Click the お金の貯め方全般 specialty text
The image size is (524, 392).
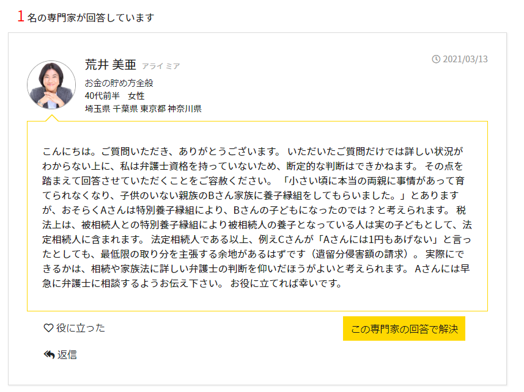click(119, 83)
